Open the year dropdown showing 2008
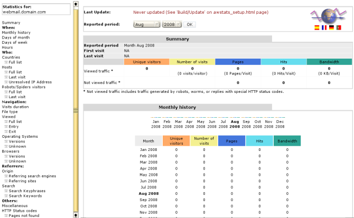This screenshot has width=354, height=218. pyautogui.click(x=172, y=24)
